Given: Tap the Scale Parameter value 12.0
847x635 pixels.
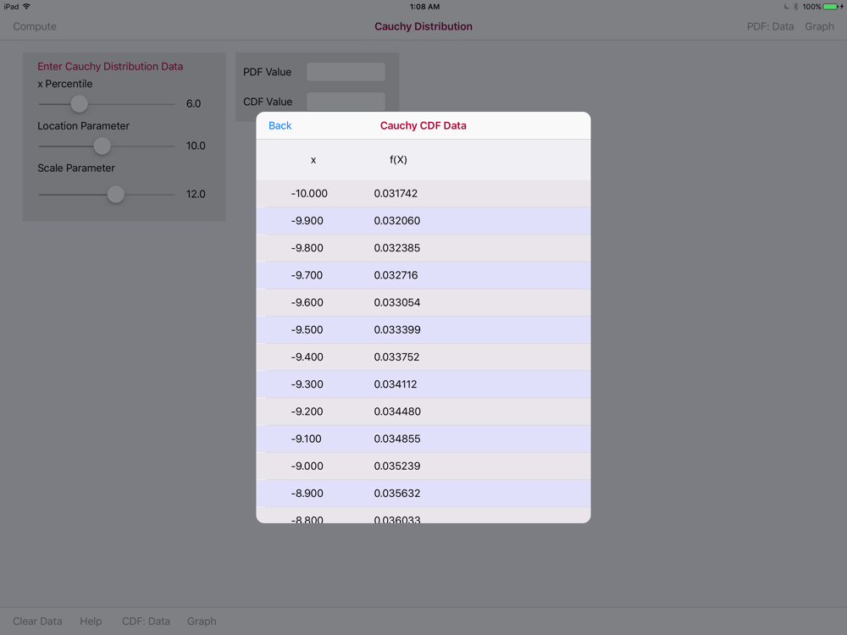Looking at the screenshot, I should pyautogui.click(x=196, y=195).
